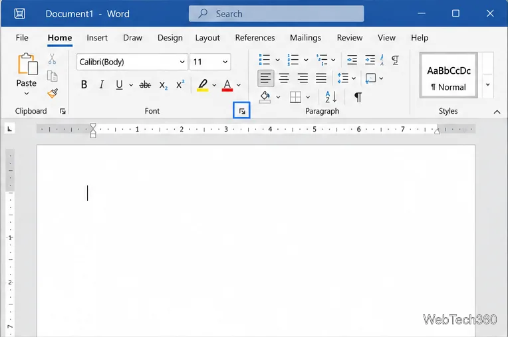
Task: Open the Paste options dropdown arrow
Action: click(27, 93)
